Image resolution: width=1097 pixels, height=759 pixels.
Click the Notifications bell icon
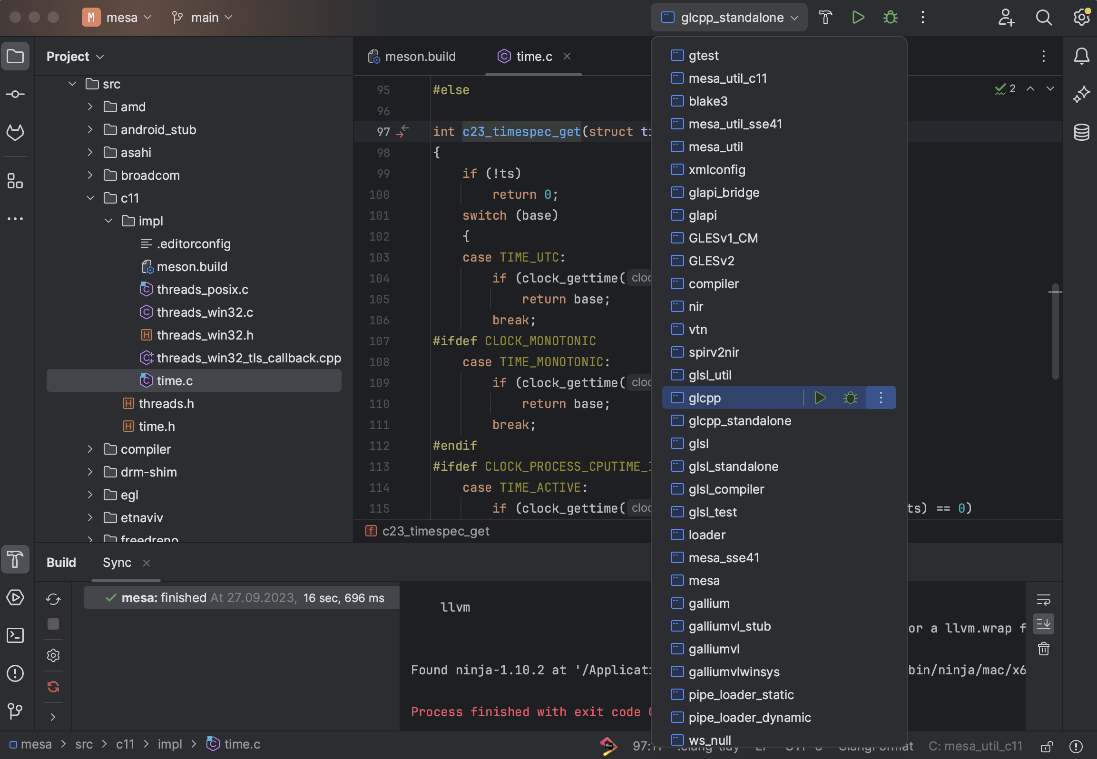click(x=1081, y=56)
